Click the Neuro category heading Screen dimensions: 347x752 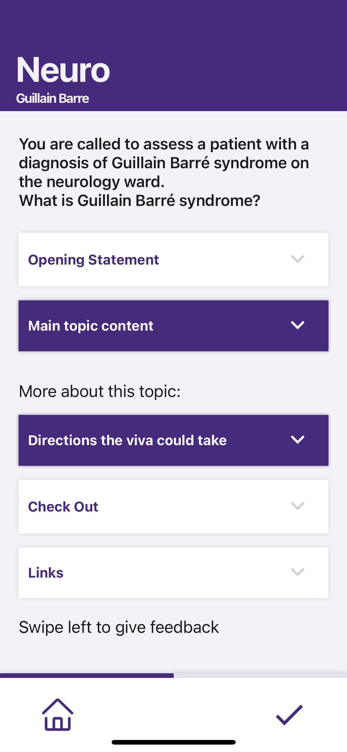63,70
